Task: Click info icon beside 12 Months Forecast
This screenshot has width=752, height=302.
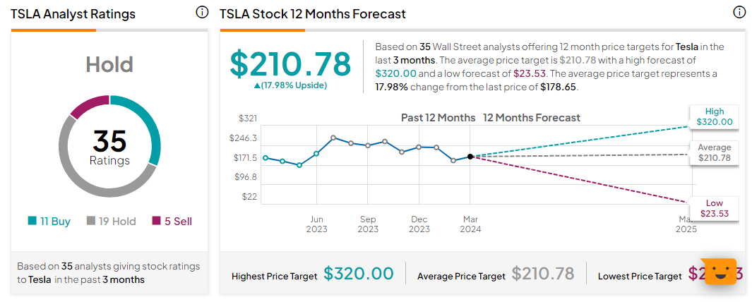Action: [739, 13]
